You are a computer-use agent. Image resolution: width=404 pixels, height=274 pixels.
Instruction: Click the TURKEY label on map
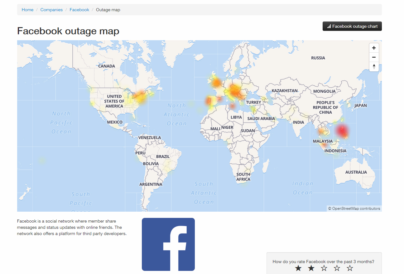(253, 102)
